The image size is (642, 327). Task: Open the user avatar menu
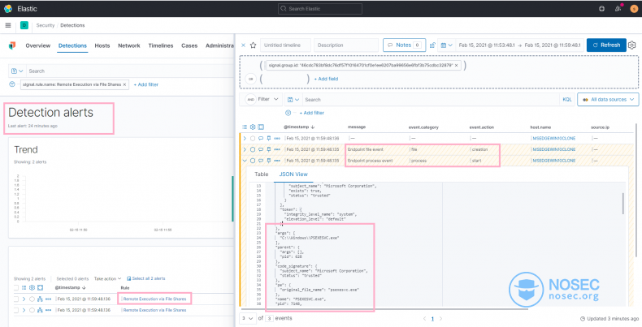click(x=634, y=9)
